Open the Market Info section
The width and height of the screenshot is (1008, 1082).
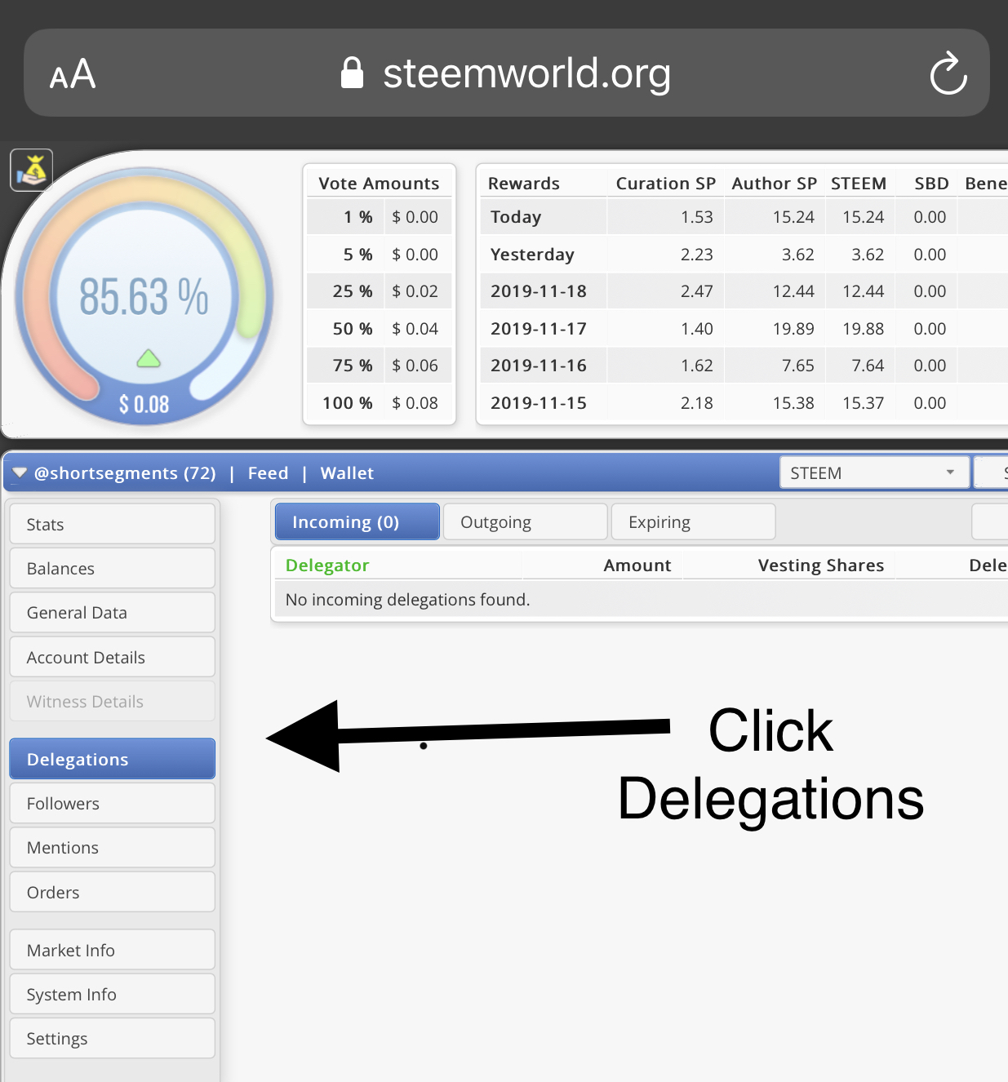coord(113,950)
